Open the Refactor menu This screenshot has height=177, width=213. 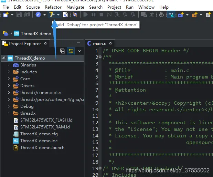tap(53, 7)
